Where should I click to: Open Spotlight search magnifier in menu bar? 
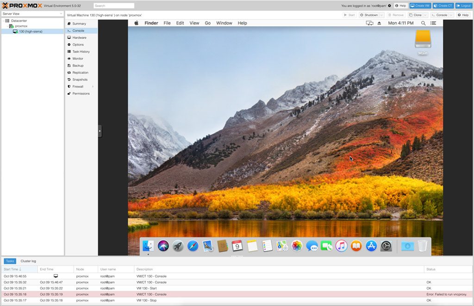coord(423,23)
